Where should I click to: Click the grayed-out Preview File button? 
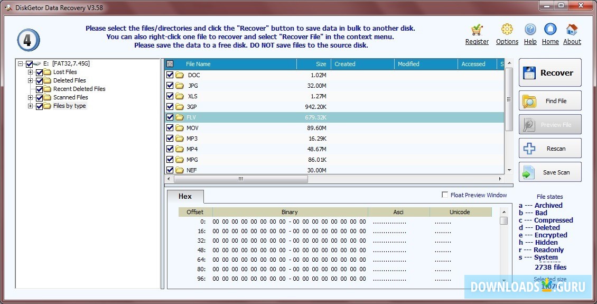pos(550,125)
